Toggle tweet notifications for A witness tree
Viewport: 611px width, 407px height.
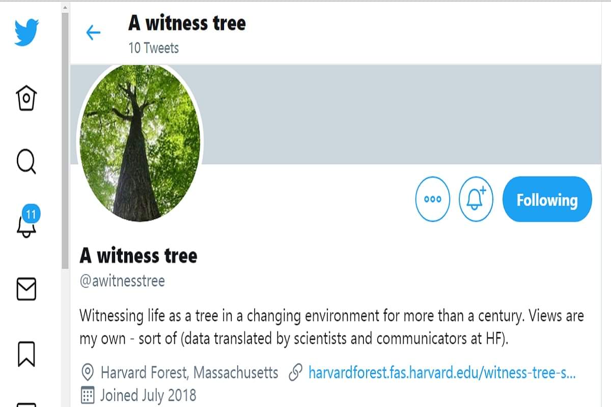tap(477, 199)
